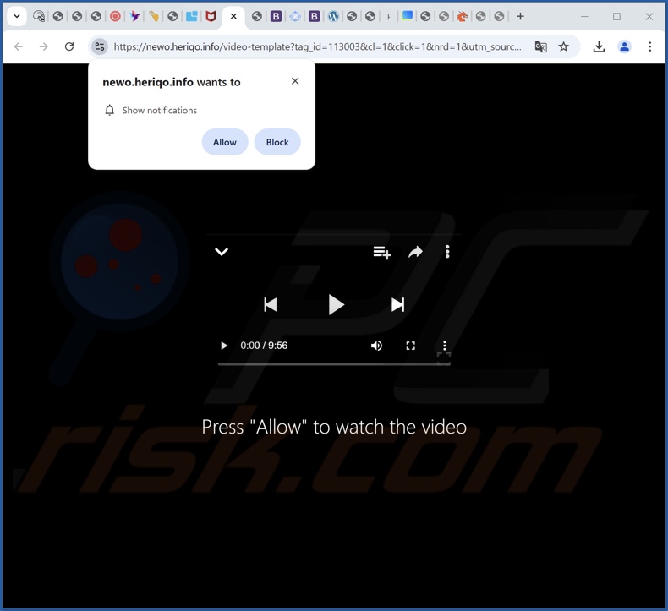Switch to the blue squares icon tab
668x611 pixels.
point(192,17)
